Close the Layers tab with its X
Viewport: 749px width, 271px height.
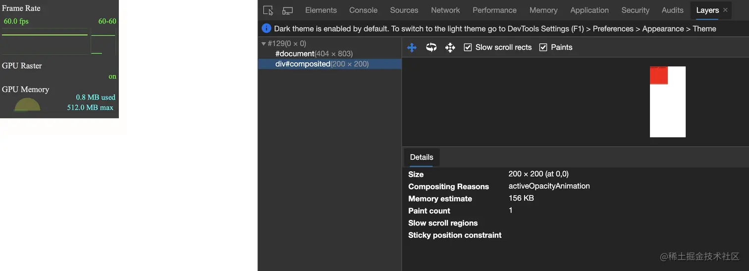[725, 10]
